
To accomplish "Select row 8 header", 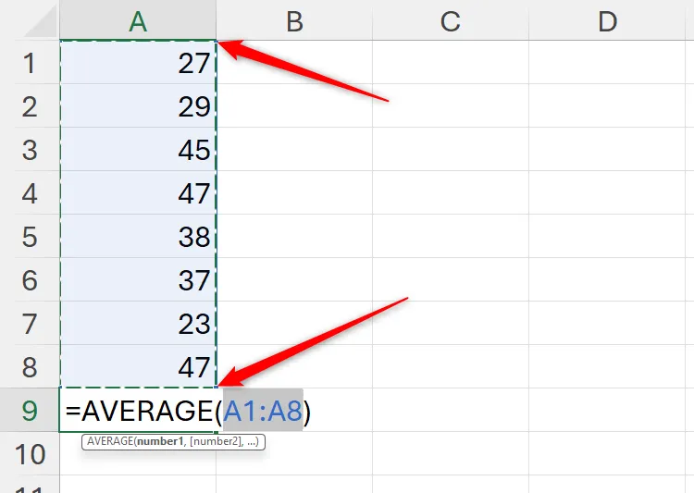I will pos(30,366).
